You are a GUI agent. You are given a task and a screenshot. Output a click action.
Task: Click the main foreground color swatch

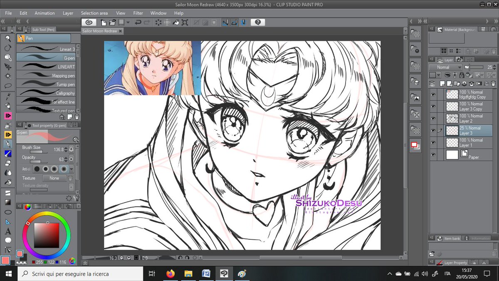point(5,260)
